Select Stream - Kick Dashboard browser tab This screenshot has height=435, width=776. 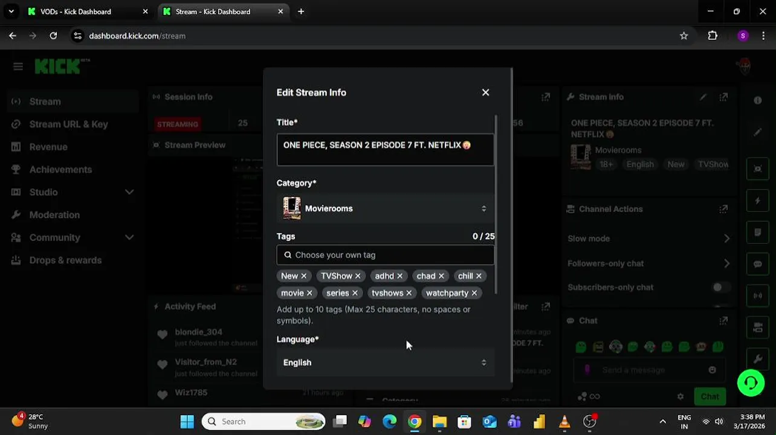(222, 11)
